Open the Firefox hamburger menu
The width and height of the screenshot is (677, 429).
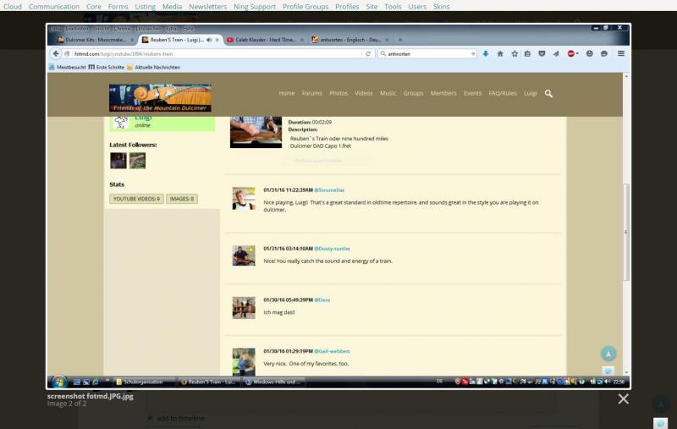coord(620,53)
